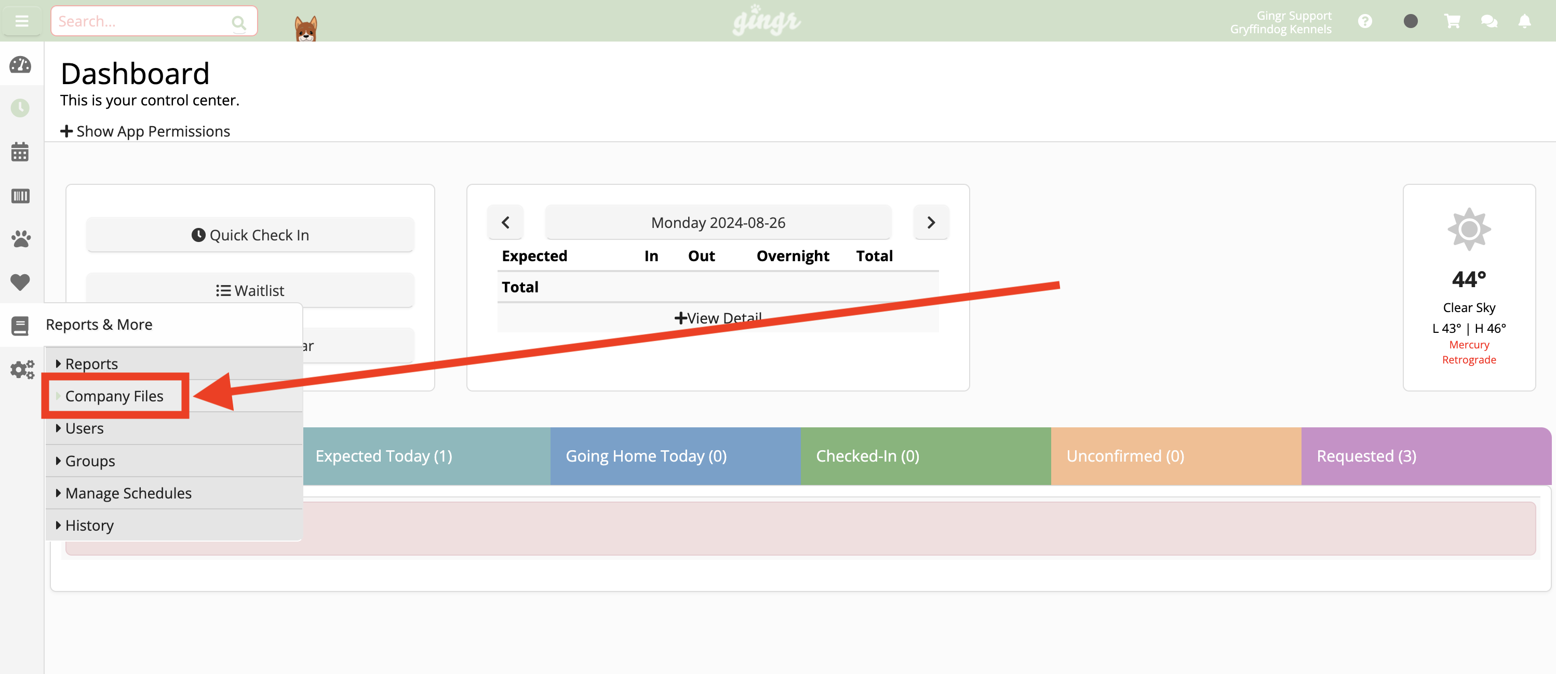Expand the Users submenu

(85, 427)
